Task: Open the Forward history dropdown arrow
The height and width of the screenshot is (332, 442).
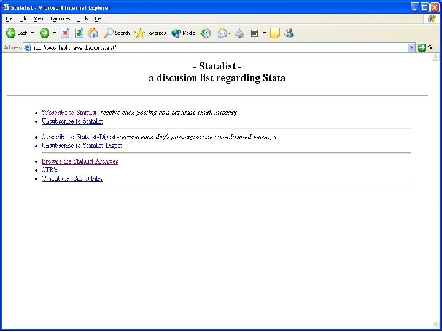Action: point(55,33)
